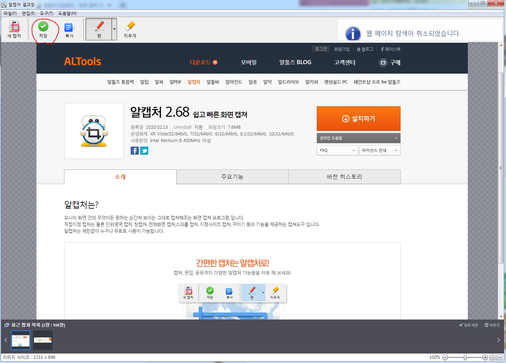Select the 펜 pen tool
This screenshot has width=506, height=363.
[99, 29]
